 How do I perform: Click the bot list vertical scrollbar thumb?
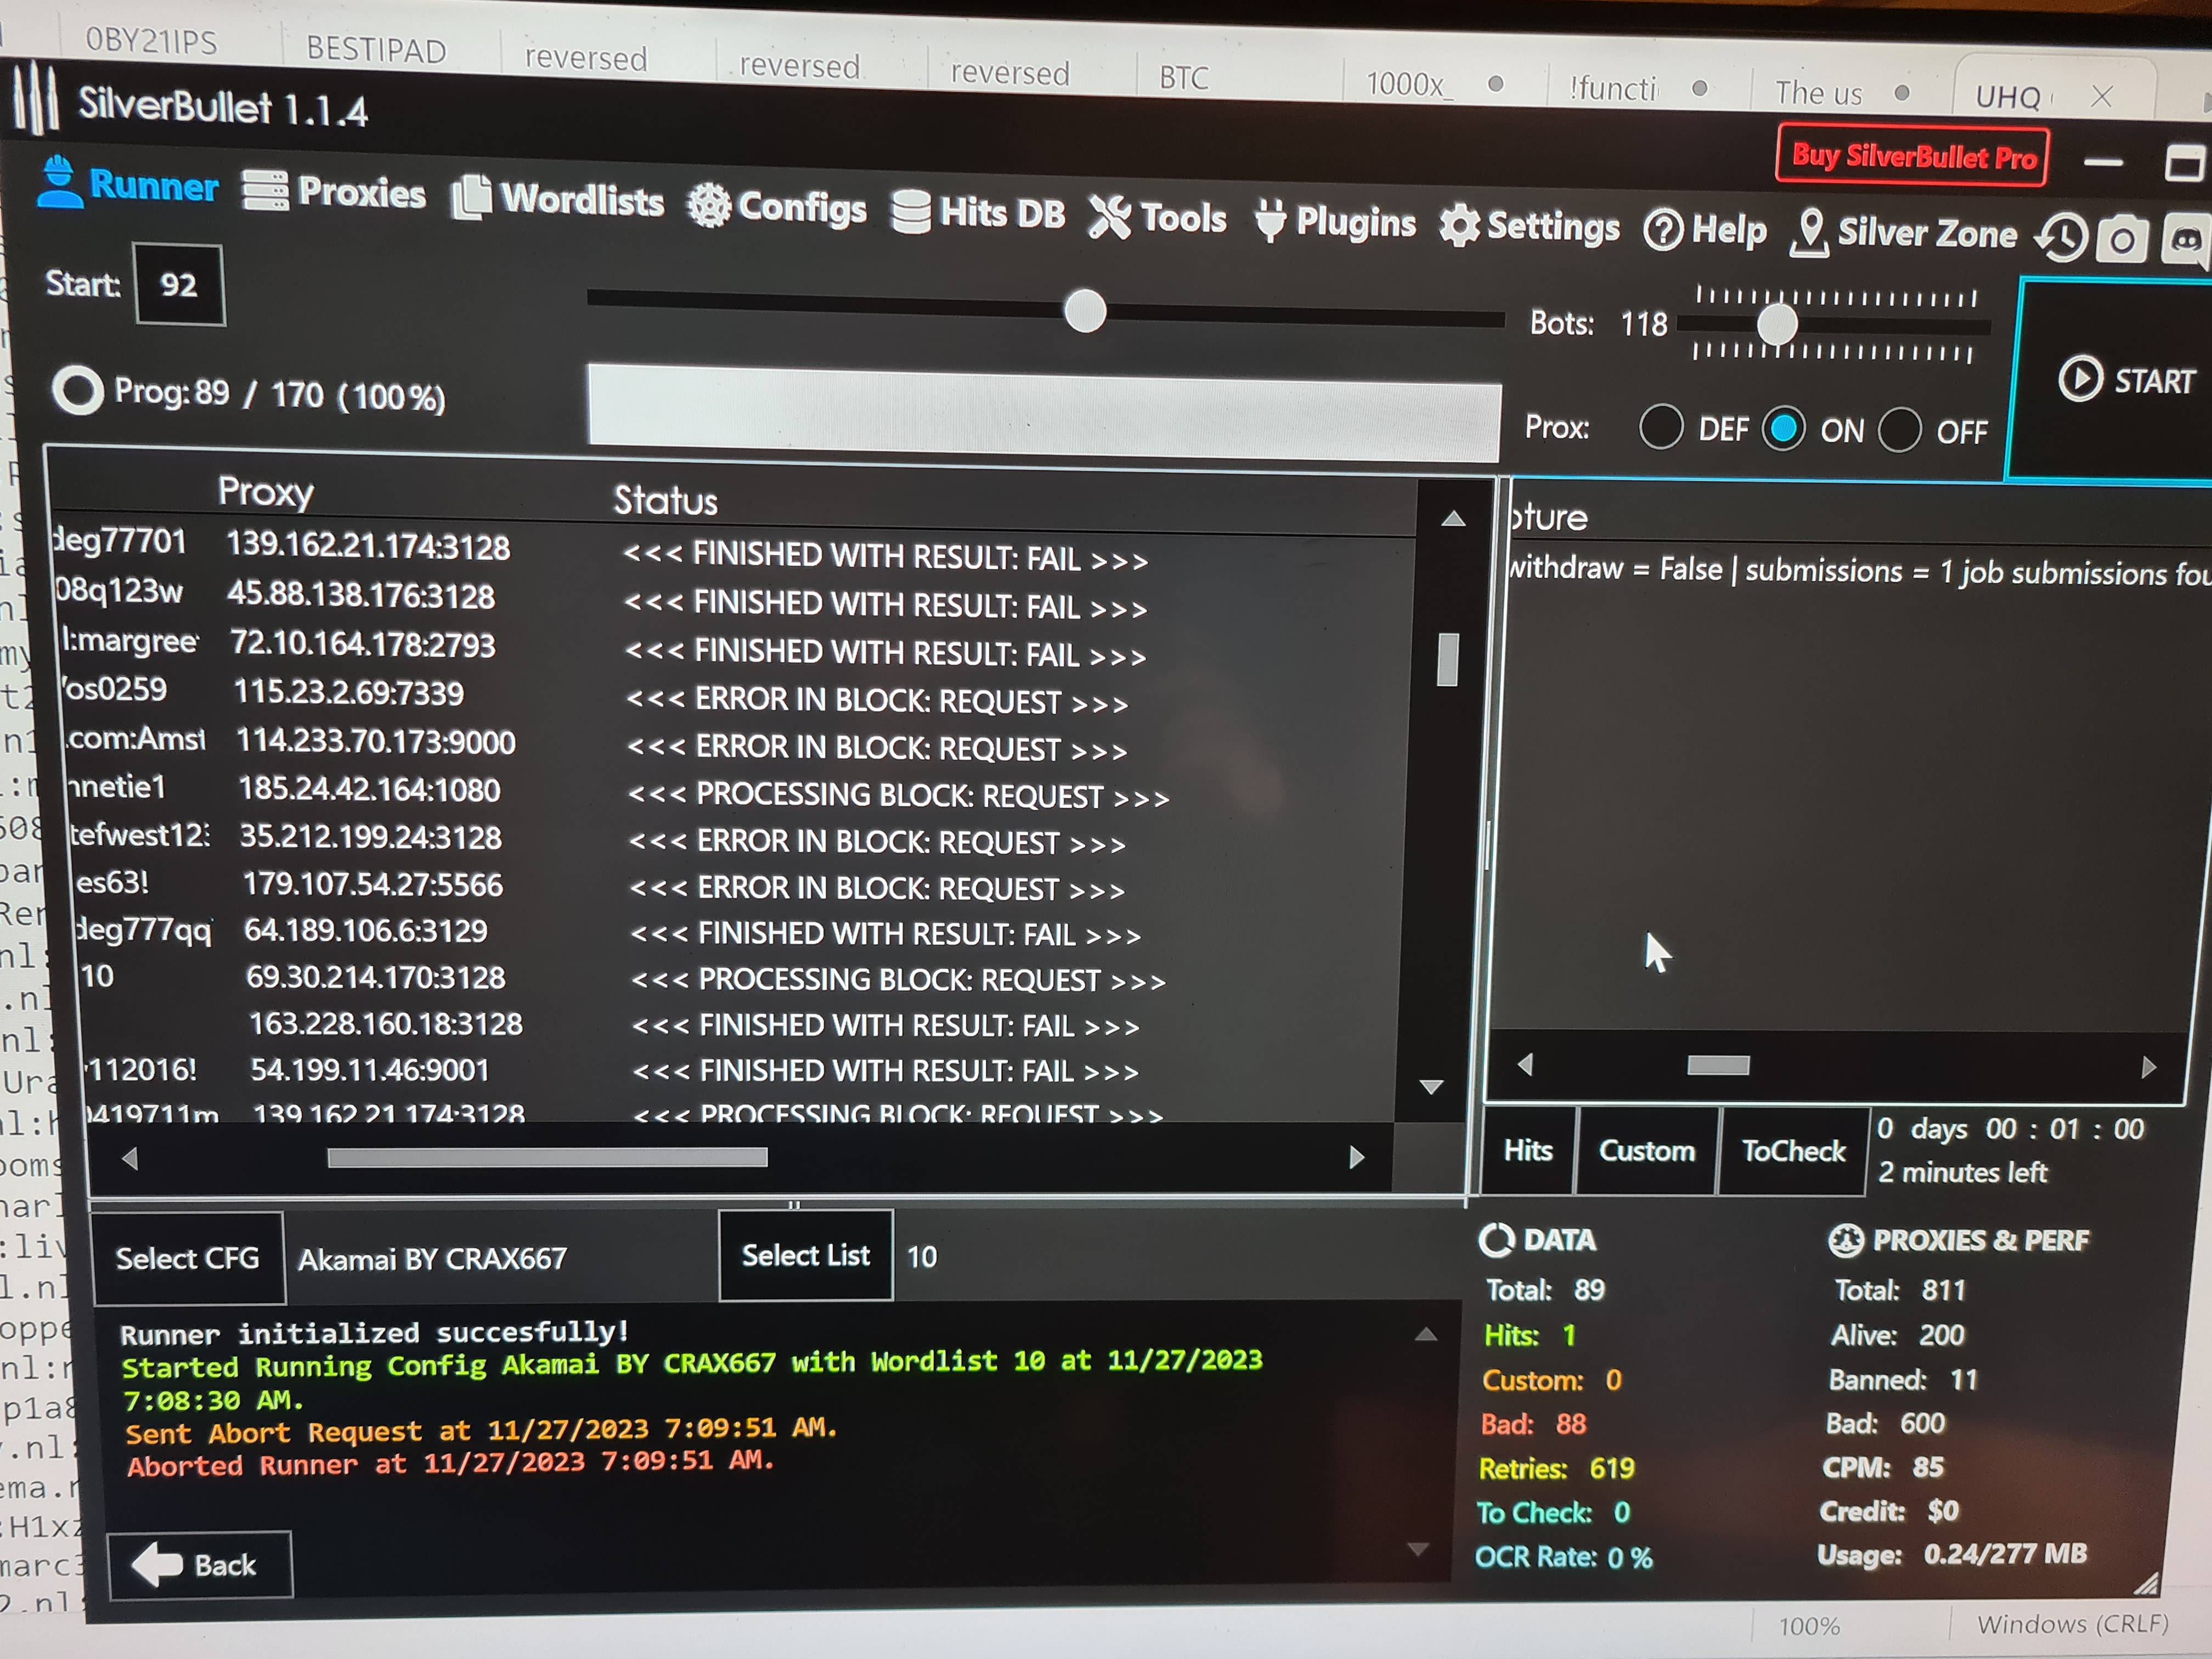1447,659
